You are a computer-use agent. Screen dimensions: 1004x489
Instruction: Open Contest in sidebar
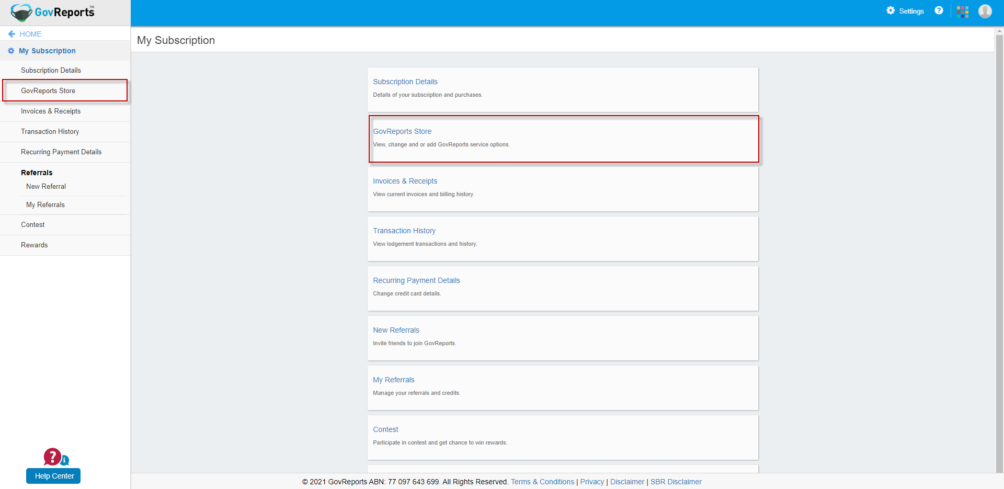[x=33, y=224]
